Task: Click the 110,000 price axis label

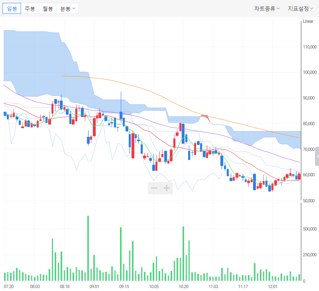Action: [x=310, y=47]
